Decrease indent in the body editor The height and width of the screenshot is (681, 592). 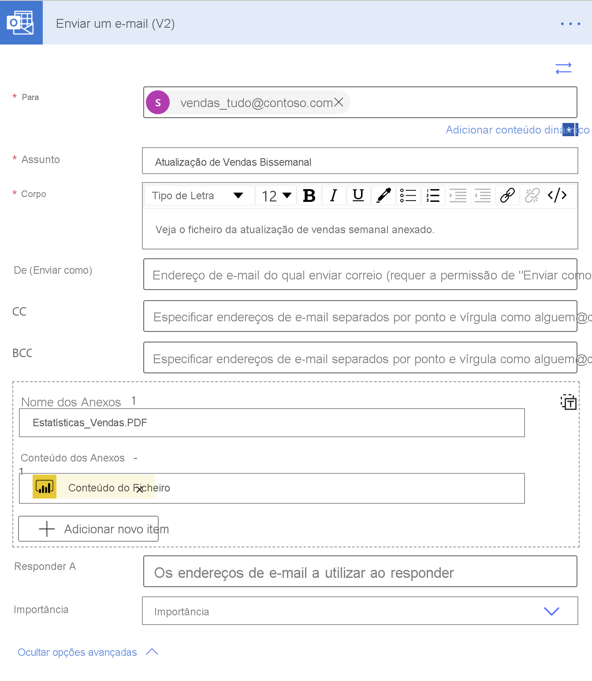point(482,196)
